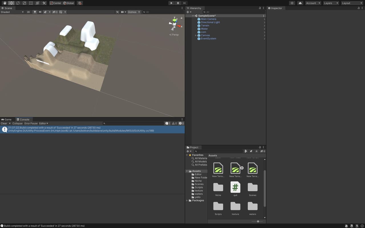Select the Rotate tool
Image resolution: width=365 pixels, height=228 pixels.
click(18, 3)
